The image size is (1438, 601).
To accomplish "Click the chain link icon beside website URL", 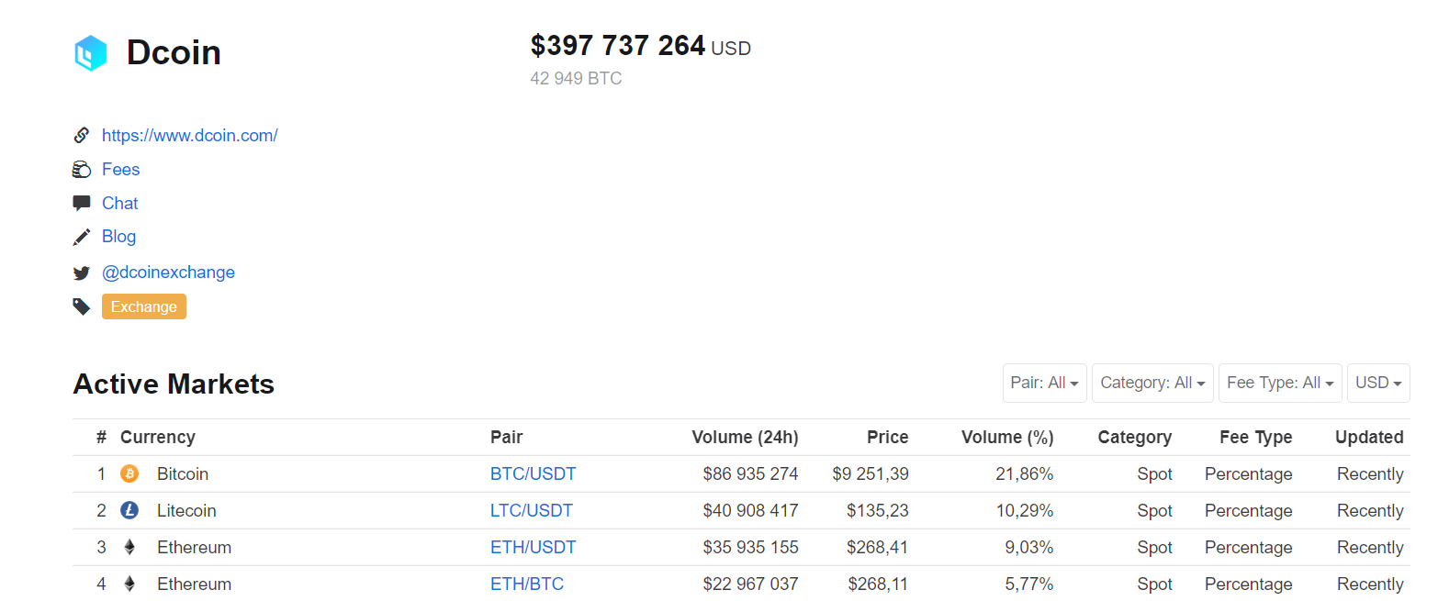I will pyautogui.click(x=82, y=136).
